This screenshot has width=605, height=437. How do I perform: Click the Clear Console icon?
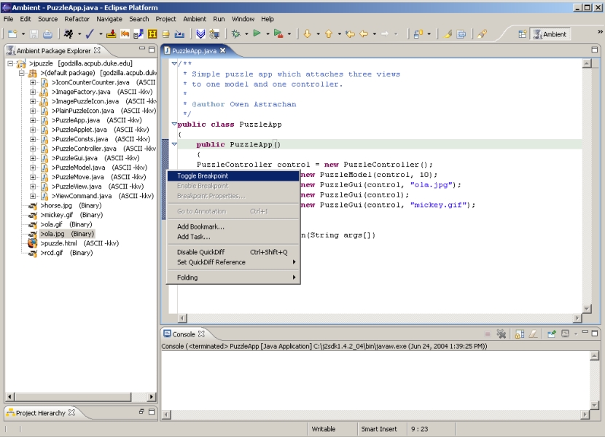click(x=533, y=334)
